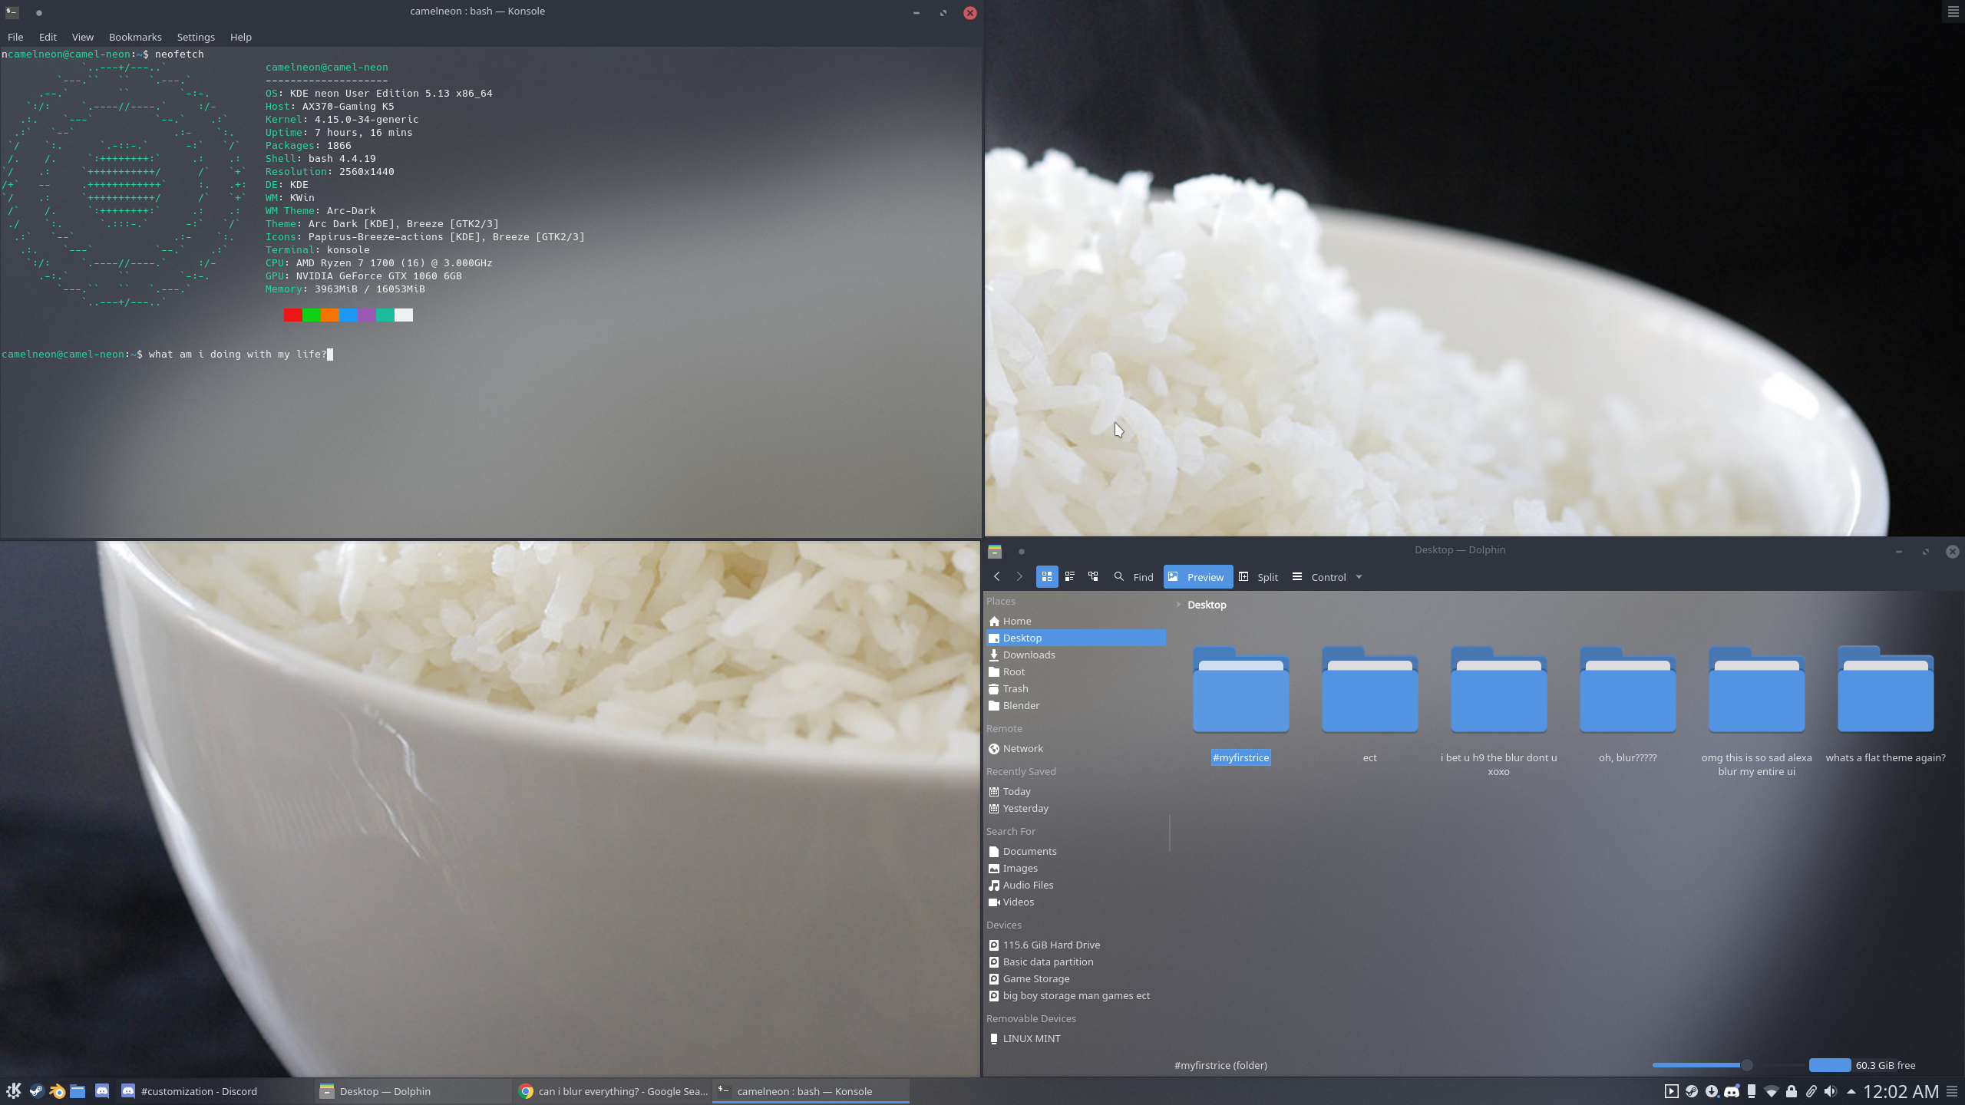Switch to Desktop — Dolphin taskbar entry

pos(413,1091)
